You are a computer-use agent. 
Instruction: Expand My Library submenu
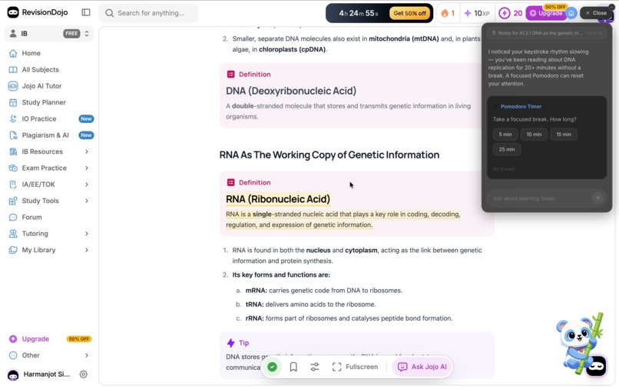[87, 250]
